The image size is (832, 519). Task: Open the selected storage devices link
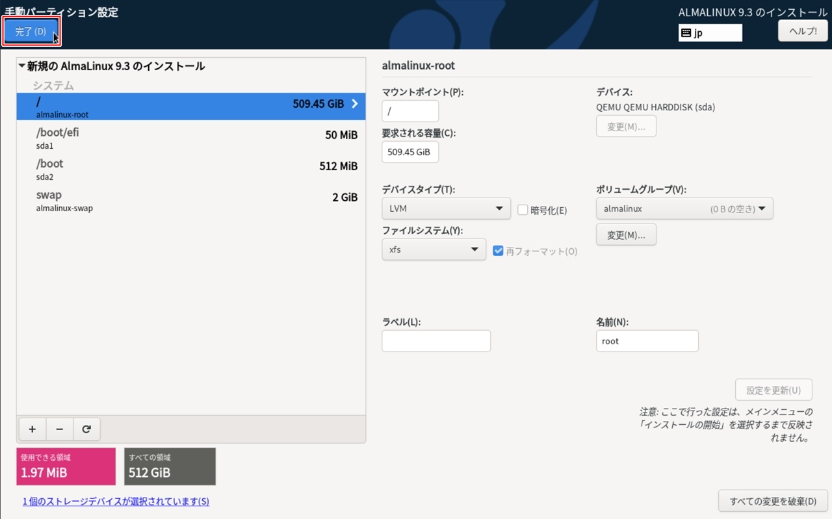pyautogui.click(x=116, y=501)
